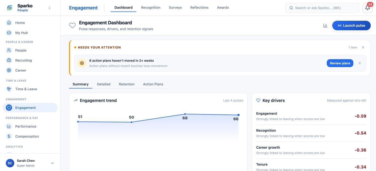
Task: Click the Review plans button
Action: pos(340,63)
